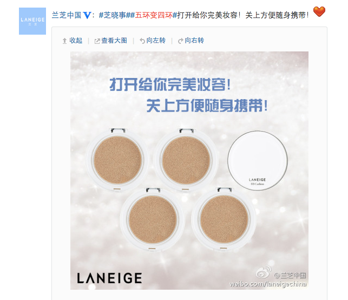Screen dimensions: 348x300
Task: Click the LANEIGE profile avatar
Action: click(x=32, y=21)
